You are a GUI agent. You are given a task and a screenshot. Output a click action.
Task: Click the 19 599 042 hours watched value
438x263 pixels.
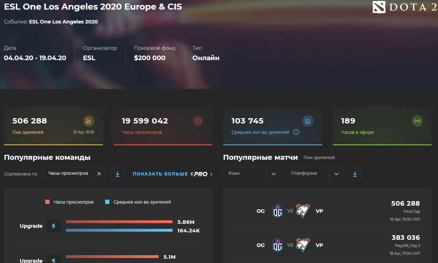pos(145,121)
